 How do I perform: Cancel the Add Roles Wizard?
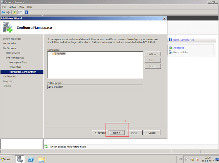(152, 133)
